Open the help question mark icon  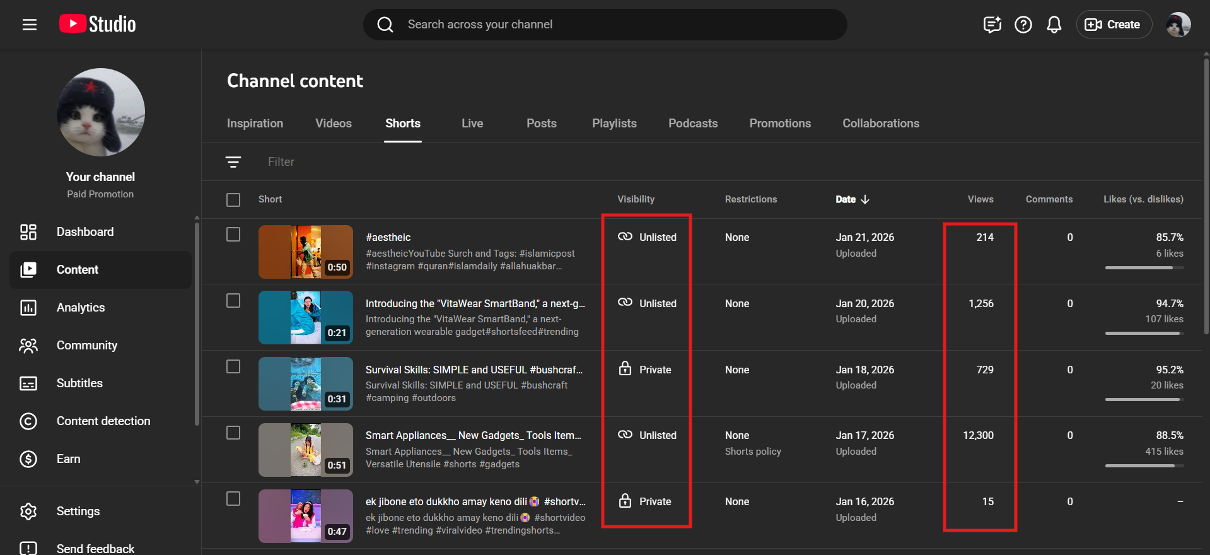point(1023,25)
